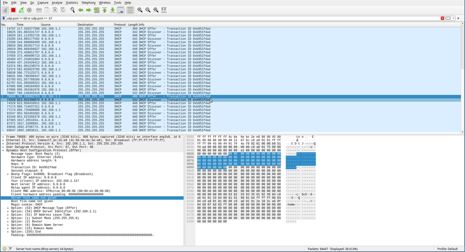Collapse Dynamic Host Configuration Protocol tree
Screen dimensions: 465x252
[x=3, y=150]
